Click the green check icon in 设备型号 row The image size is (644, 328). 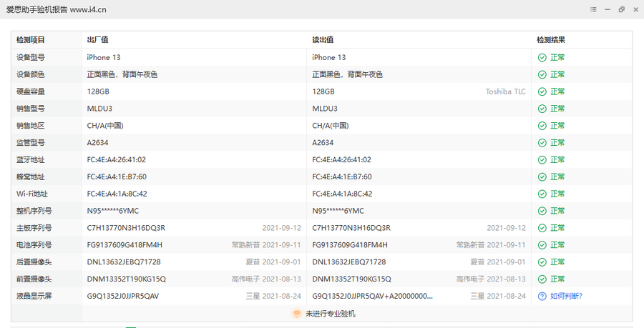[x=542, y=57]
